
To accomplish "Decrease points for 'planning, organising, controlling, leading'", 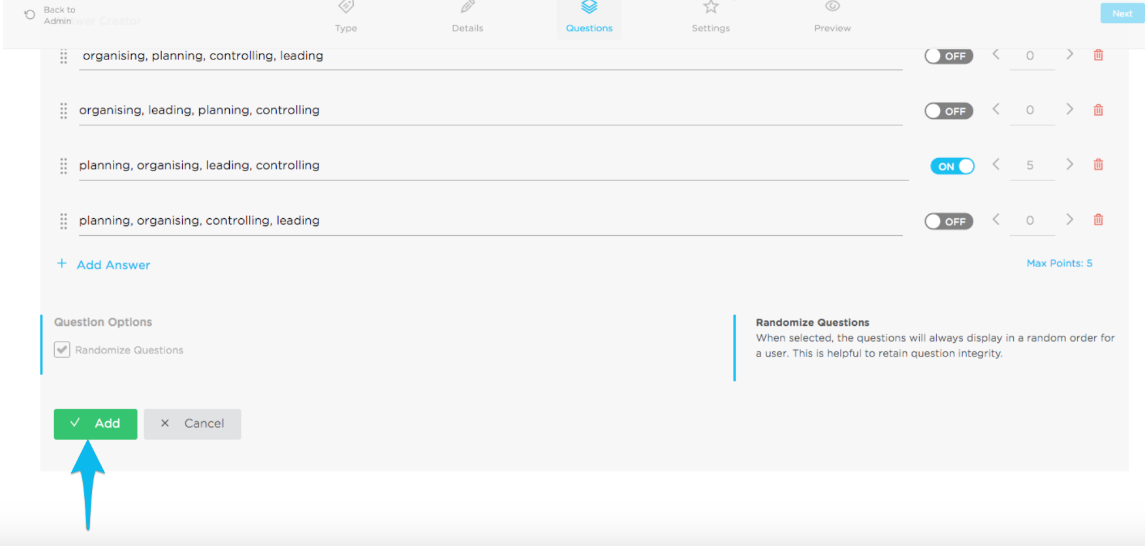I will pyautogui.click(x=996, y=219).
